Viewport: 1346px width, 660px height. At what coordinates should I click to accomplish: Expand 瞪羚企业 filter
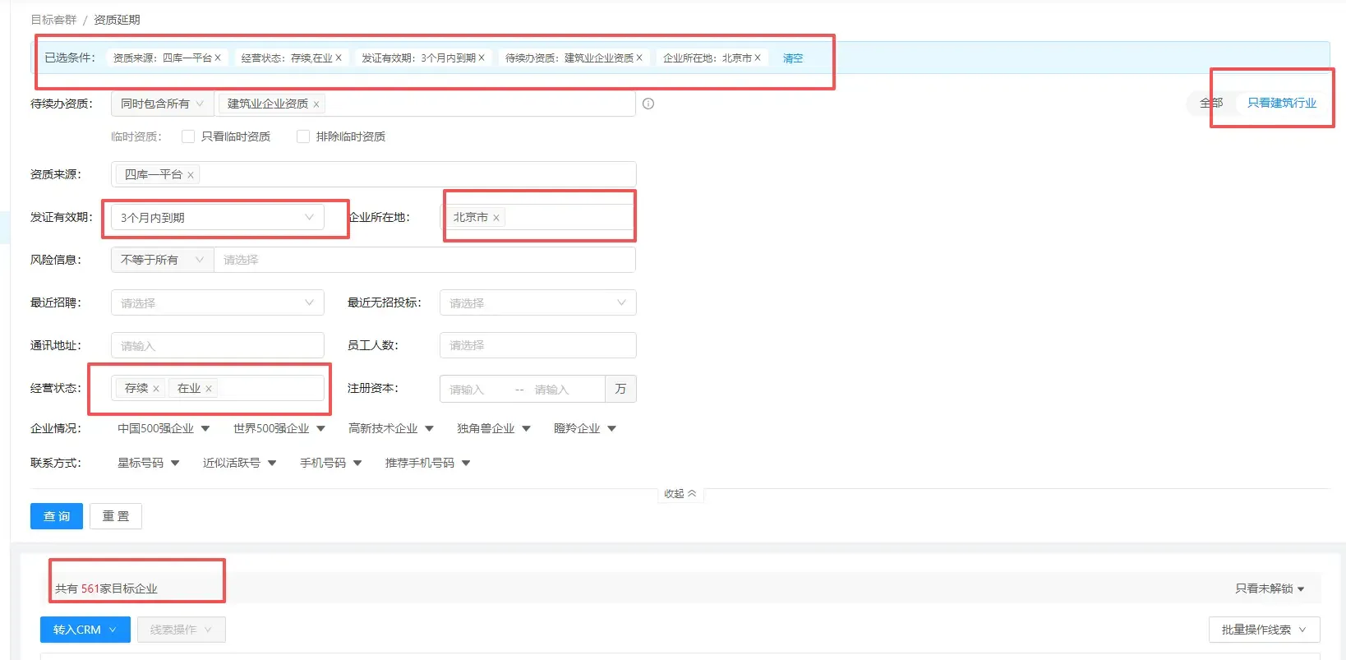pyautogui.click(x=585, y=428)
